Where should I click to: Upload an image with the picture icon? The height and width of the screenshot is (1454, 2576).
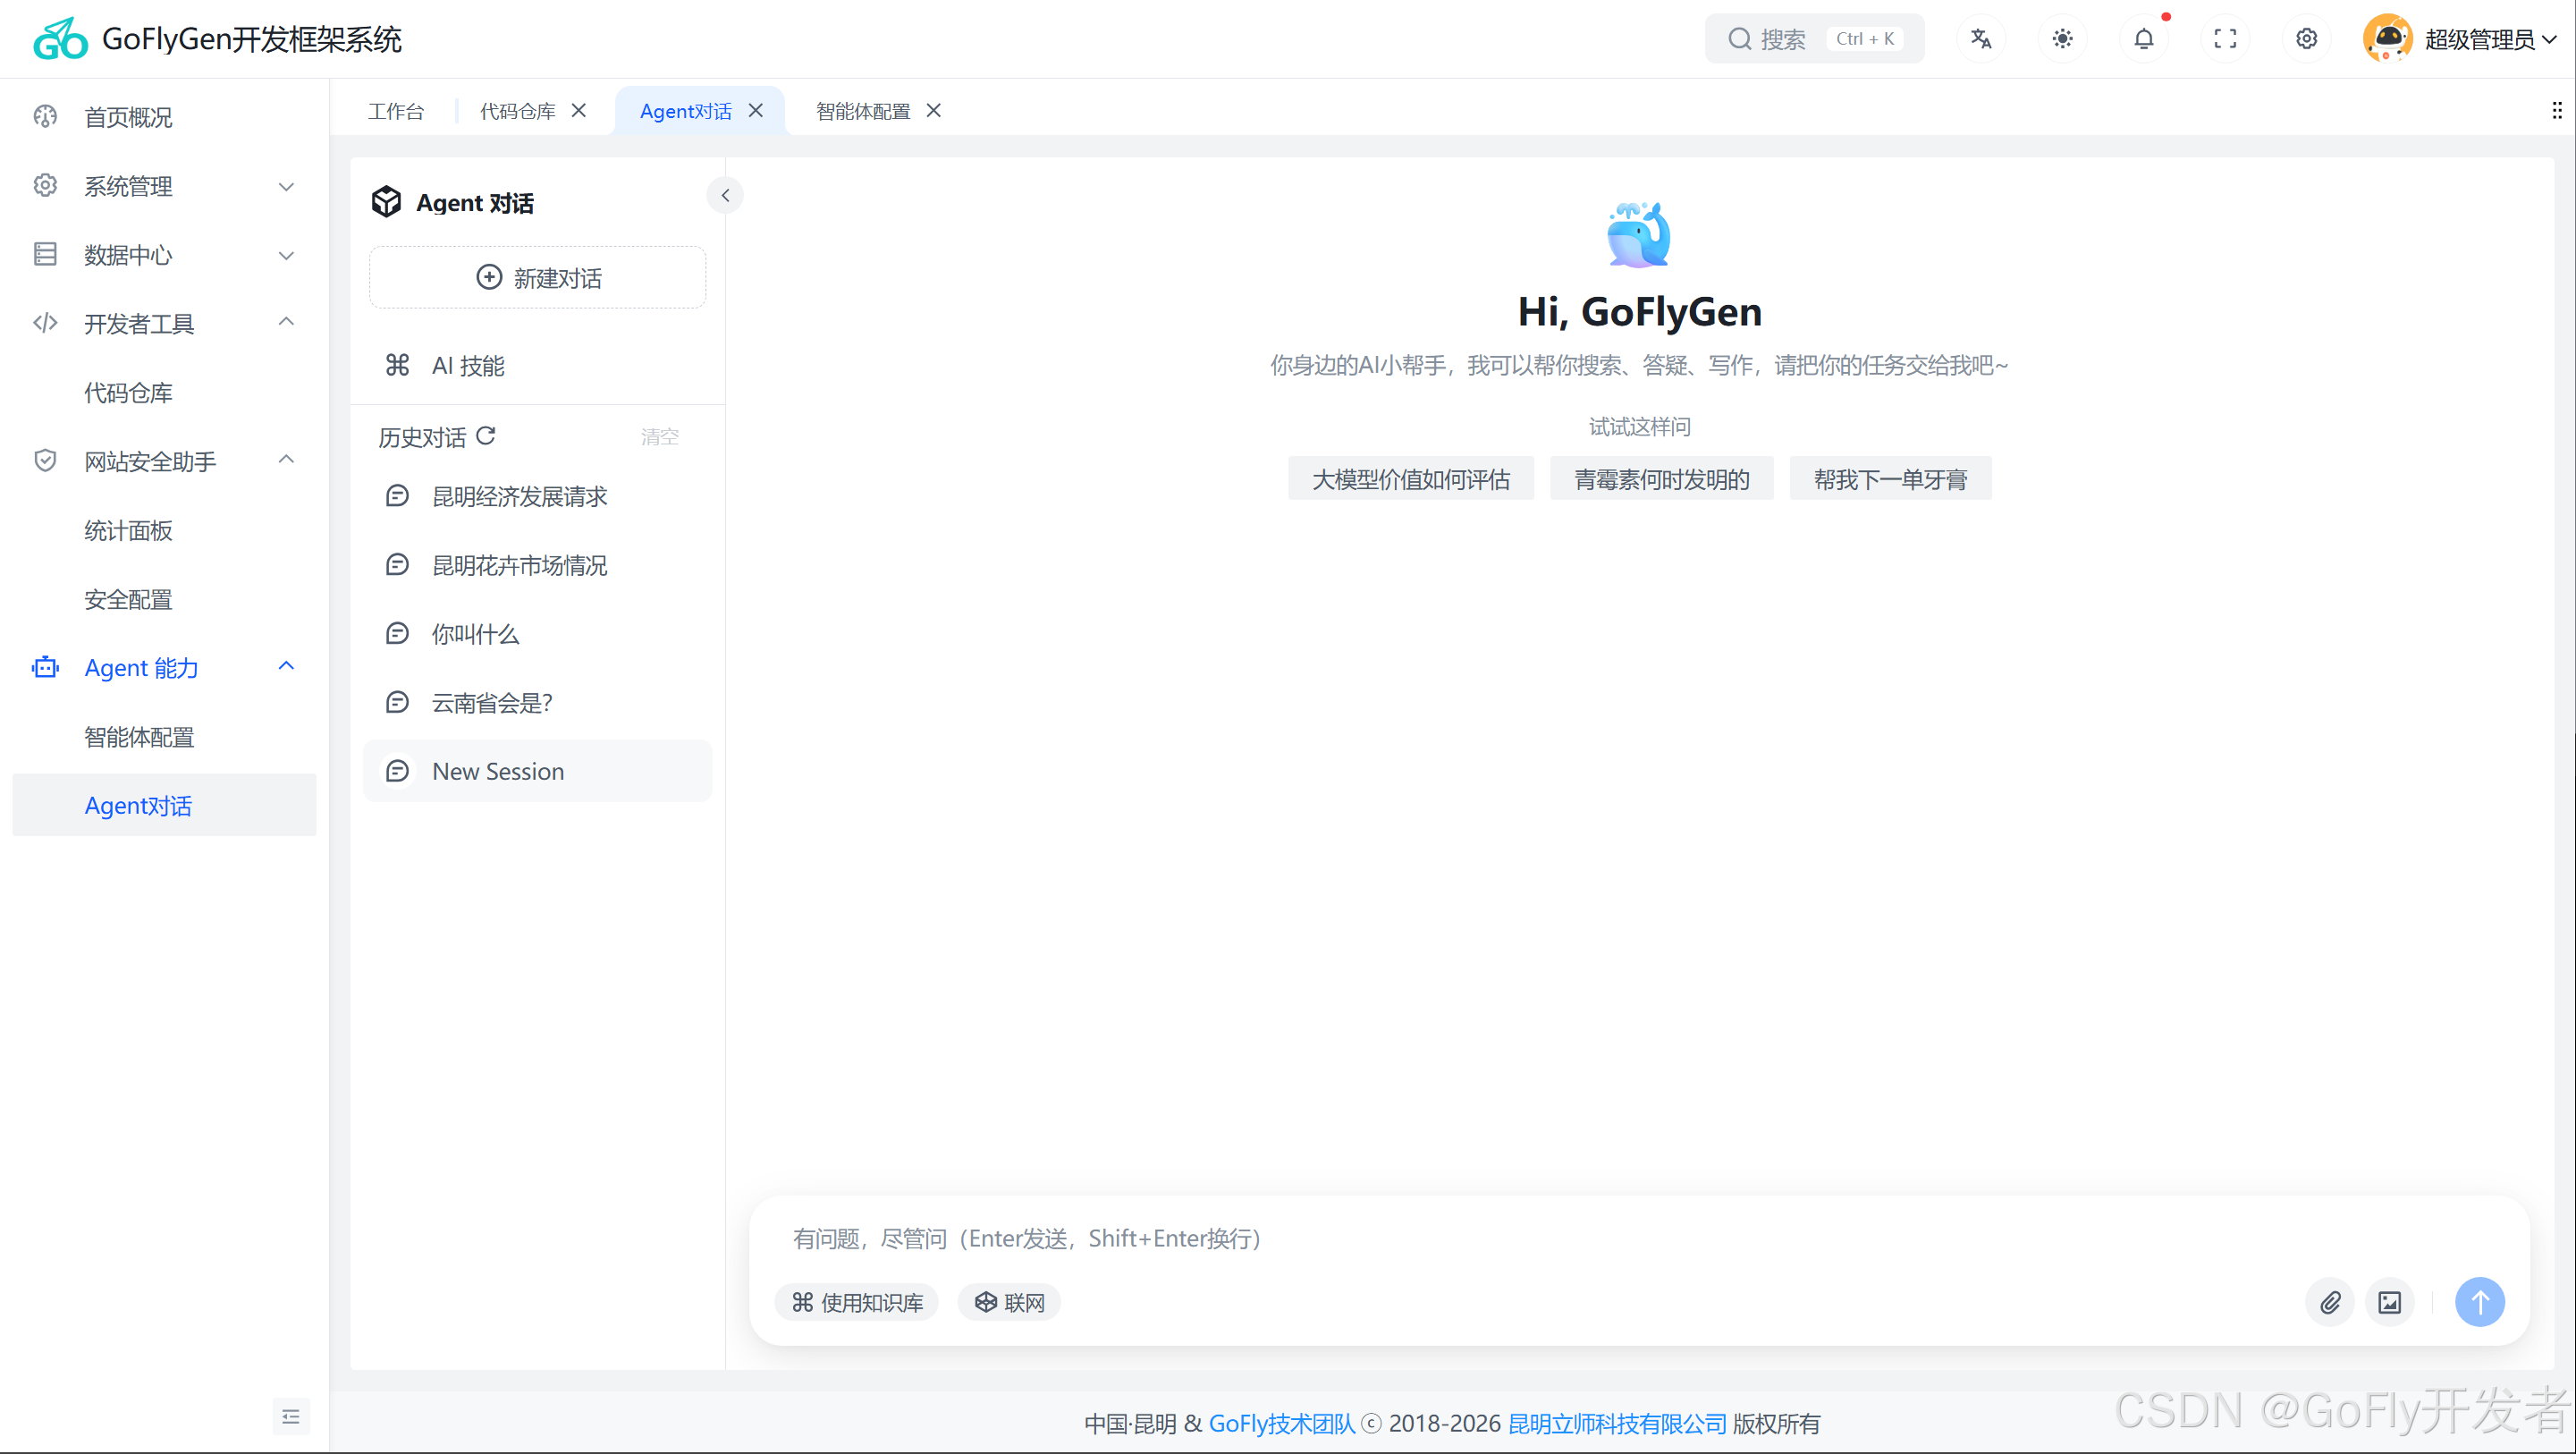pyautogui.click(x=2390, y=1302)
